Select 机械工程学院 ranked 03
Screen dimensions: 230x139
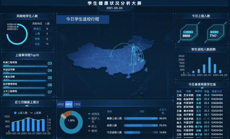point(27,63)
